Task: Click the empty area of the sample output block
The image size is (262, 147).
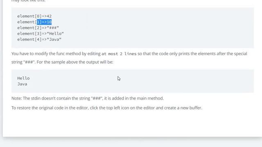Action: pyautogui.click(x=150, y=81)
